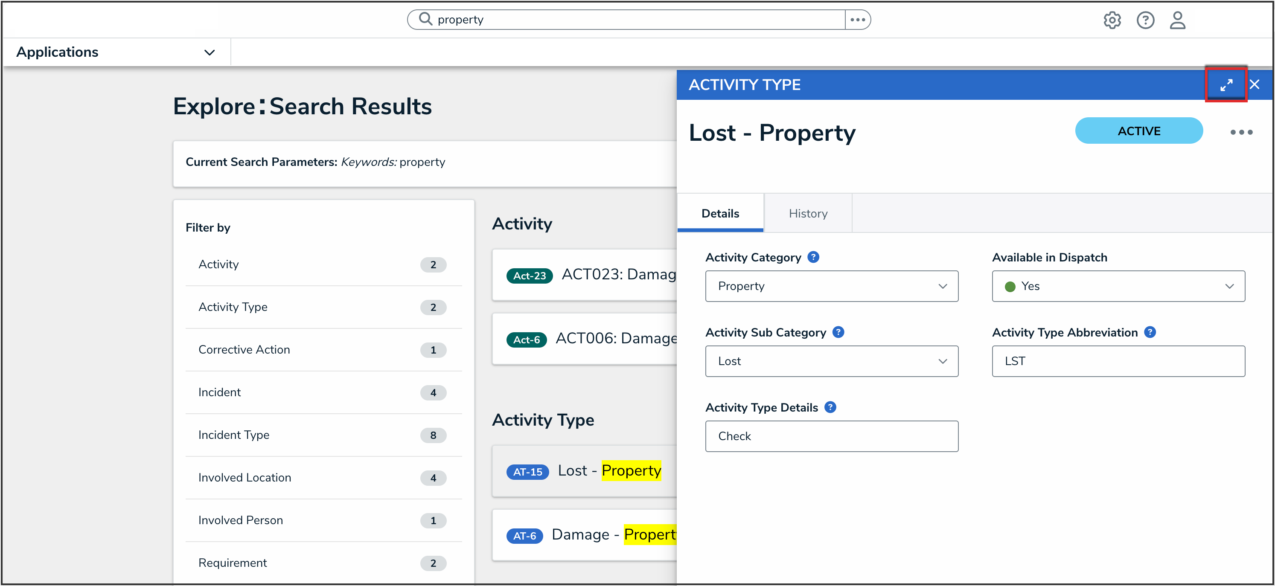Open the three-dot menu beside ACTIVE

[x=1241, y=132]
